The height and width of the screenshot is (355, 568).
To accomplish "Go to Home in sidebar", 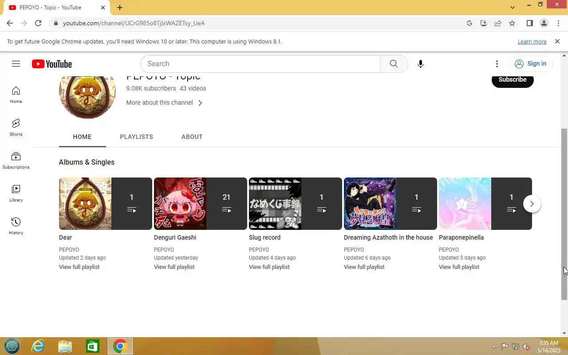I will coord(16,95).
